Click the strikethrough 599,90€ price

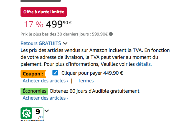click(100, 34)
